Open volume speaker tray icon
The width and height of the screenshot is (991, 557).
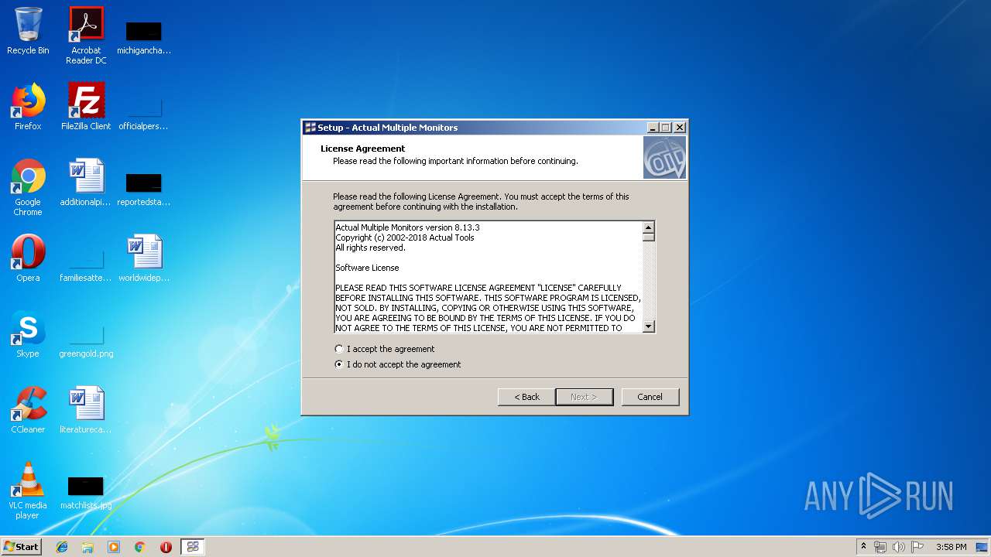(x=899, y=547)
